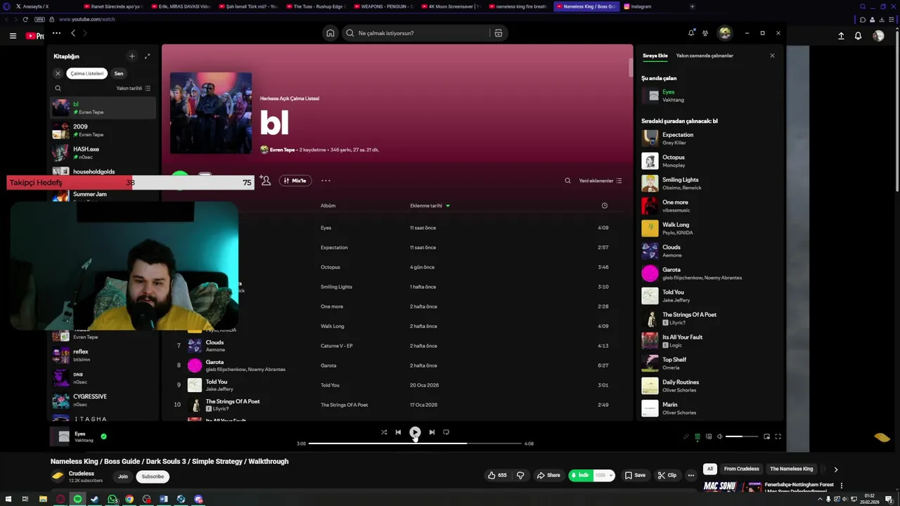The height and width of the screenshot is (506, 900).
Task: Open Steam from the Windows taskbar
Action: click(x=95, y=499)
